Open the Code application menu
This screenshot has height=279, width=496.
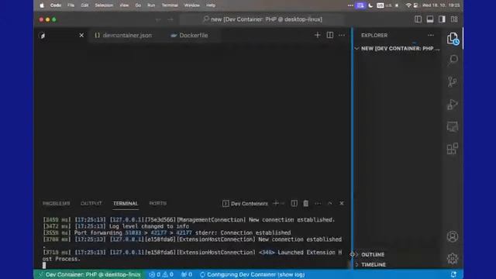(x=56, y=5)
